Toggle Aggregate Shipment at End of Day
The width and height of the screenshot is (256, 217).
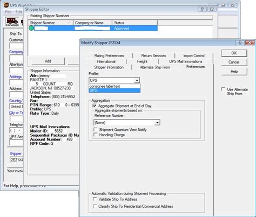[x=95, y=106]
